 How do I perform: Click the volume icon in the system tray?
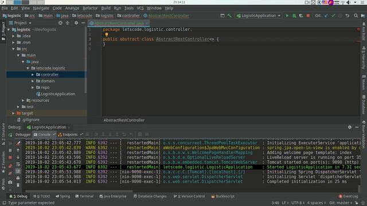[x=349, y=2]
